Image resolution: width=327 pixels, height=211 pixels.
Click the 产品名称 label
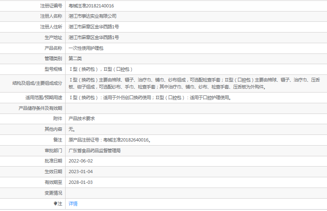pyautogui.click(x=53, y=48)
